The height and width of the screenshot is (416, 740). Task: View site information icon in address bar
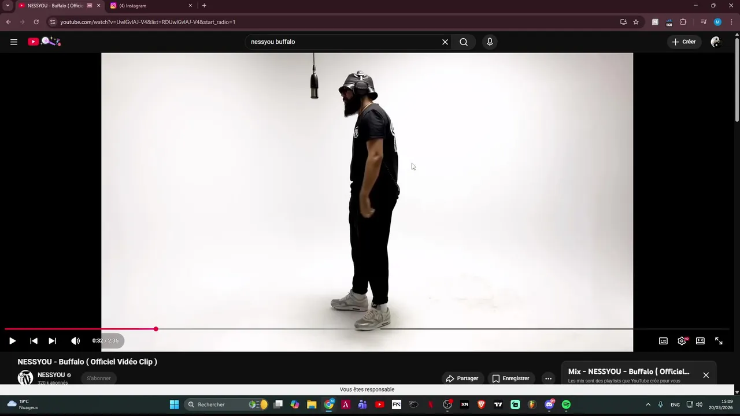53,22
